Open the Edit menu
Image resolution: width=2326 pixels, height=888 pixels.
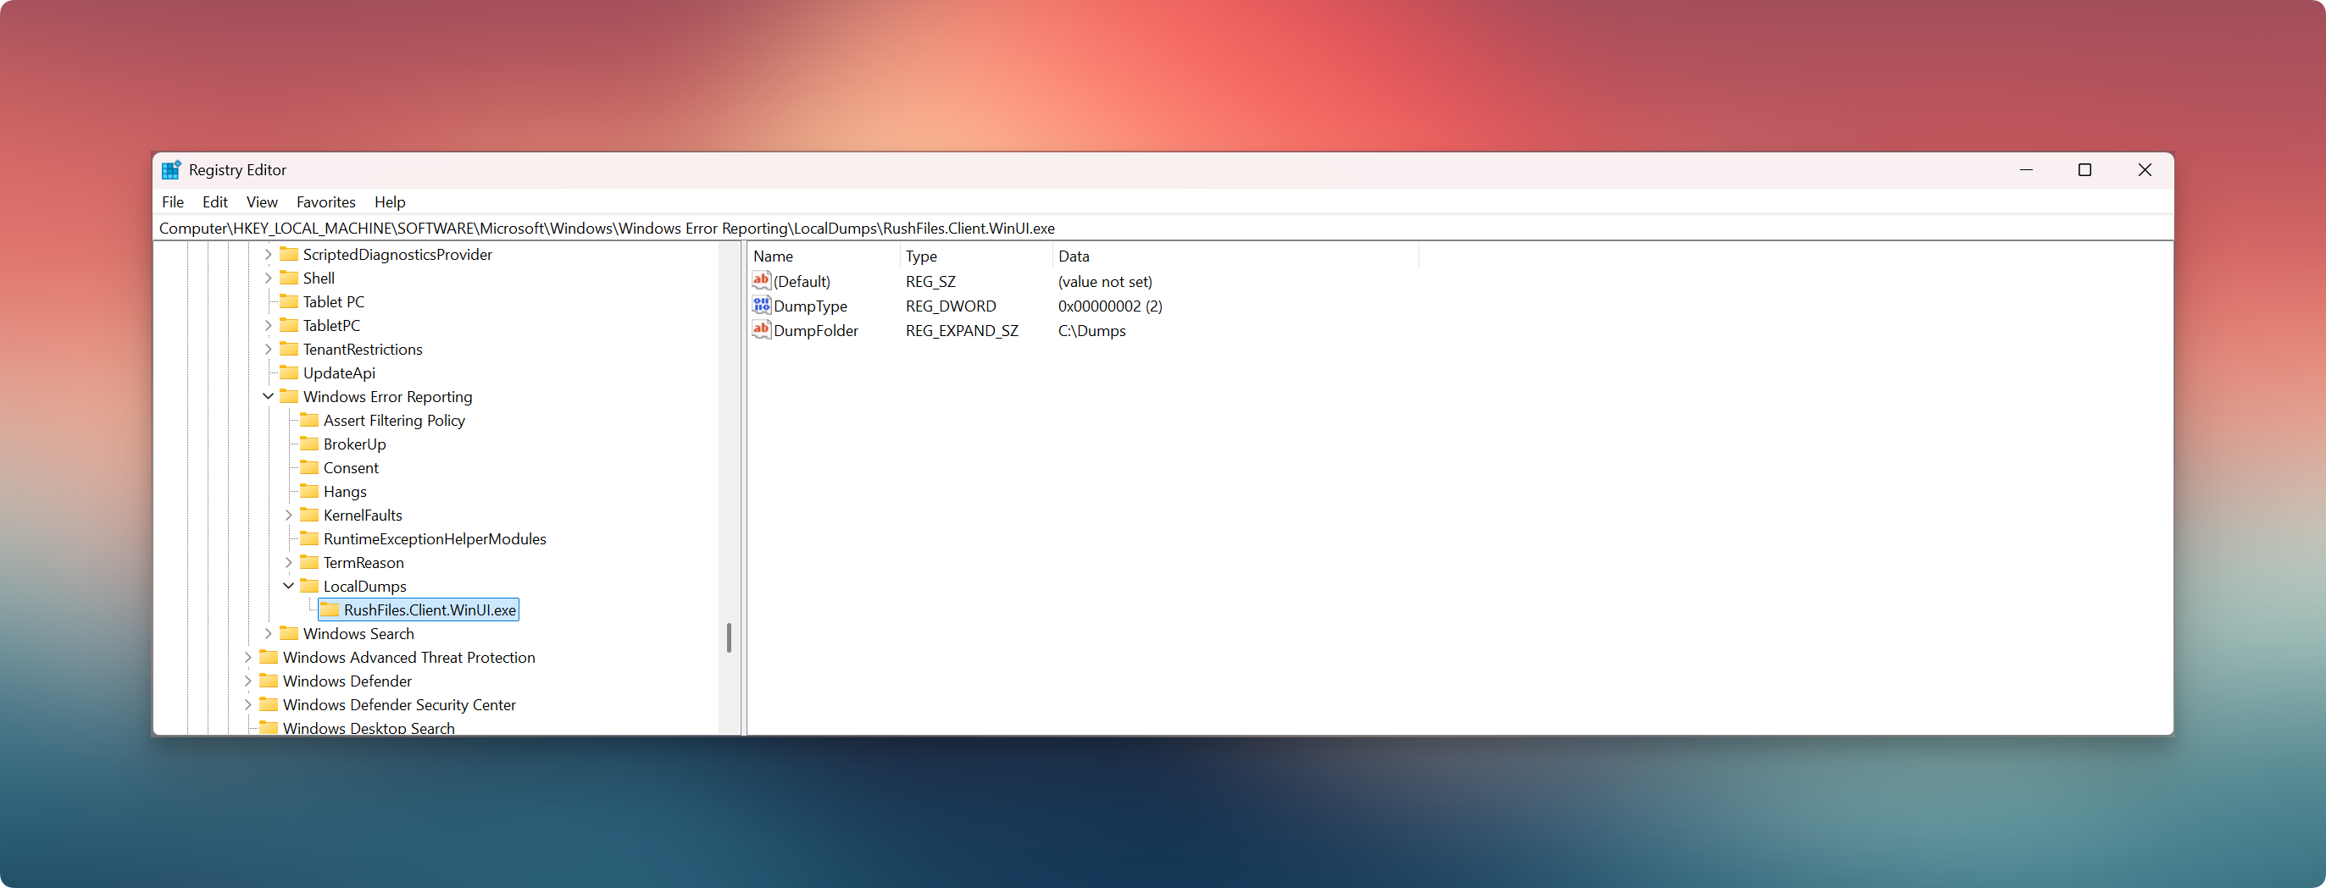[215, 201]
